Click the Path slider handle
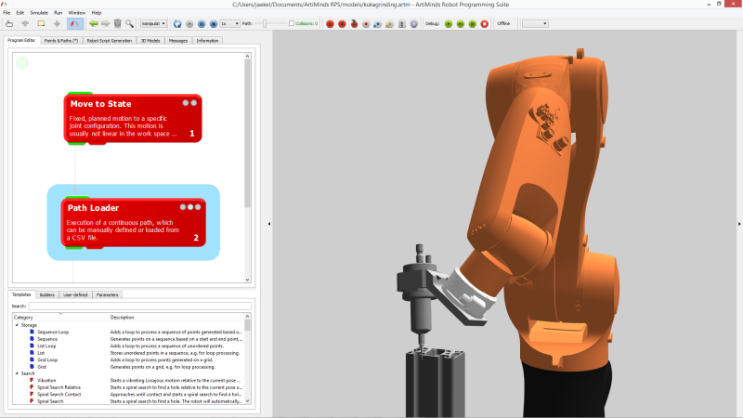The image size is (743, 418). [267, 23]
